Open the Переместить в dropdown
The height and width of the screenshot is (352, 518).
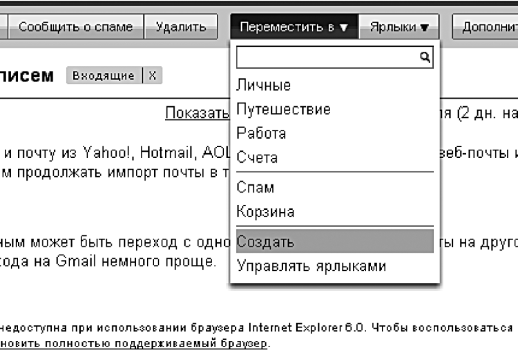[294, 27]
